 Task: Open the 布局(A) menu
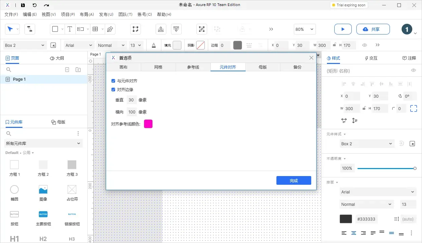coord(87,14)
